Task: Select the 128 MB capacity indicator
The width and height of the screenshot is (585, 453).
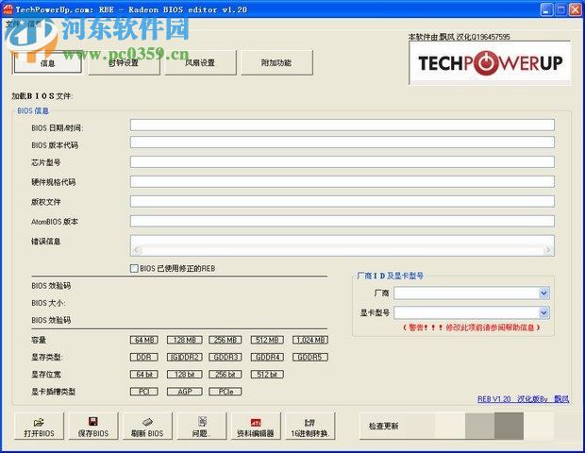Action: [185, 340]
